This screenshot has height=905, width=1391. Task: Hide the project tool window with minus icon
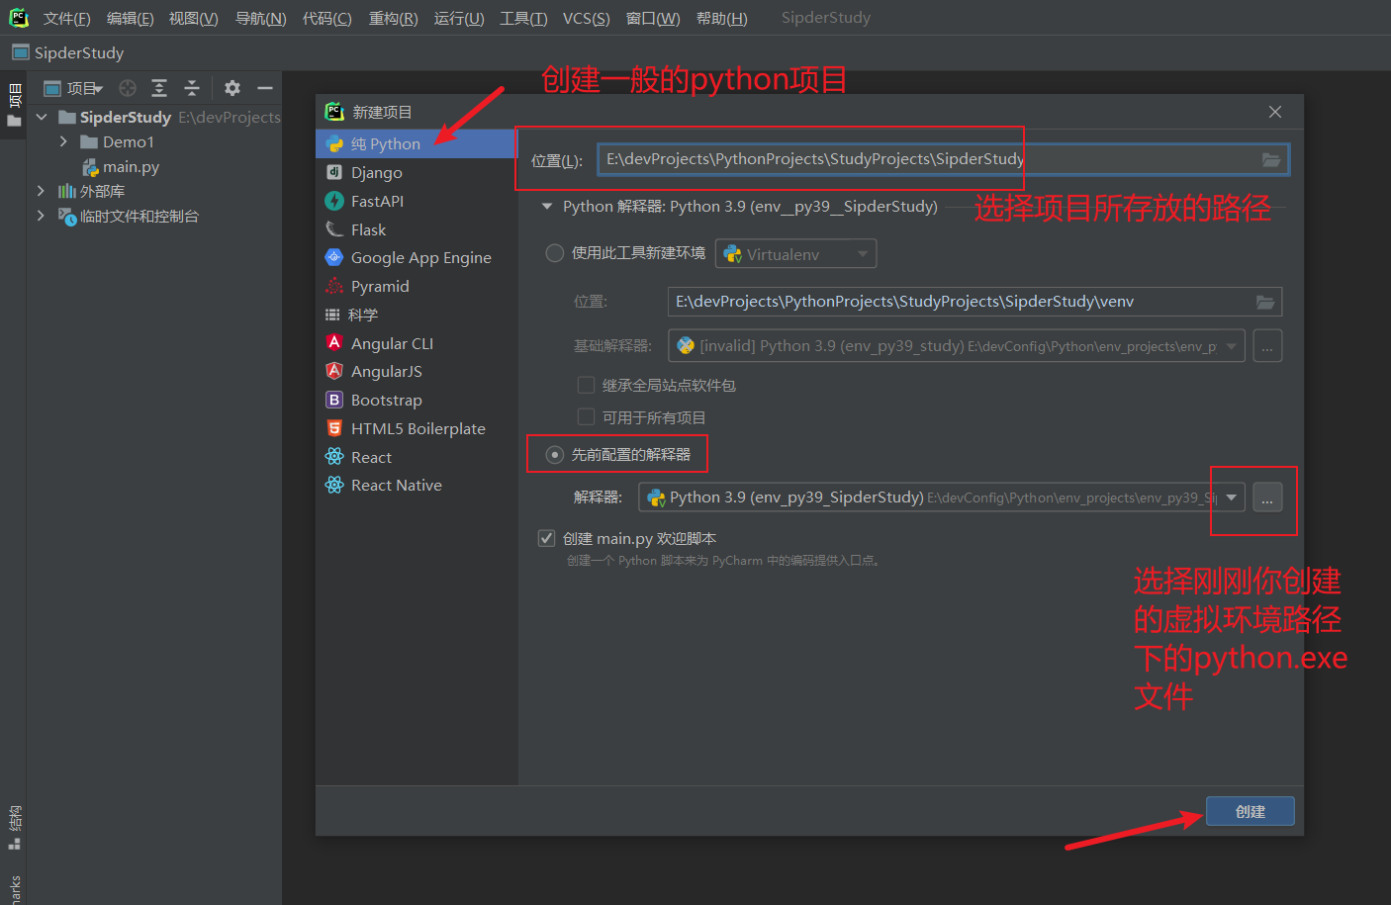point(265,88)
